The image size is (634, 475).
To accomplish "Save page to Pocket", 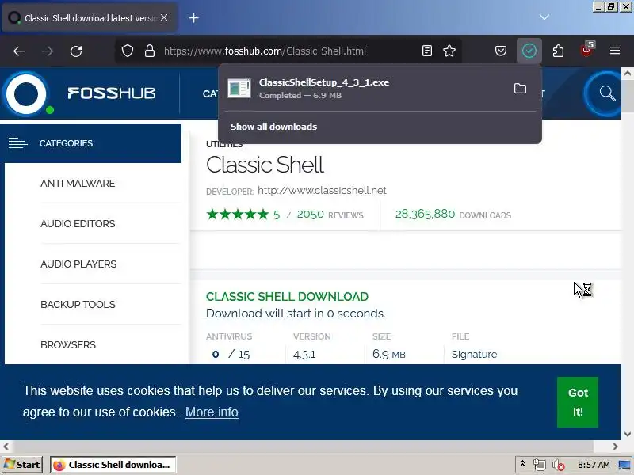I will click(x=501, y=51).
